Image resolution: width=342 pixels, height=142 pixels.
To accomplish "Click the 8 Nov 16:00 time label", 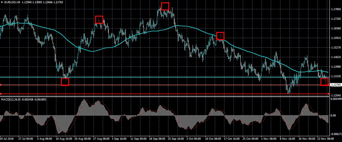I will (x=288, y=138).
